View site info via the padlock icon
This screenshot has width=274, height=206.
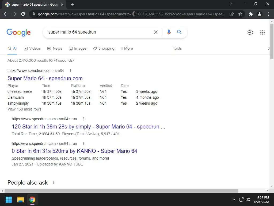(34, 14)
